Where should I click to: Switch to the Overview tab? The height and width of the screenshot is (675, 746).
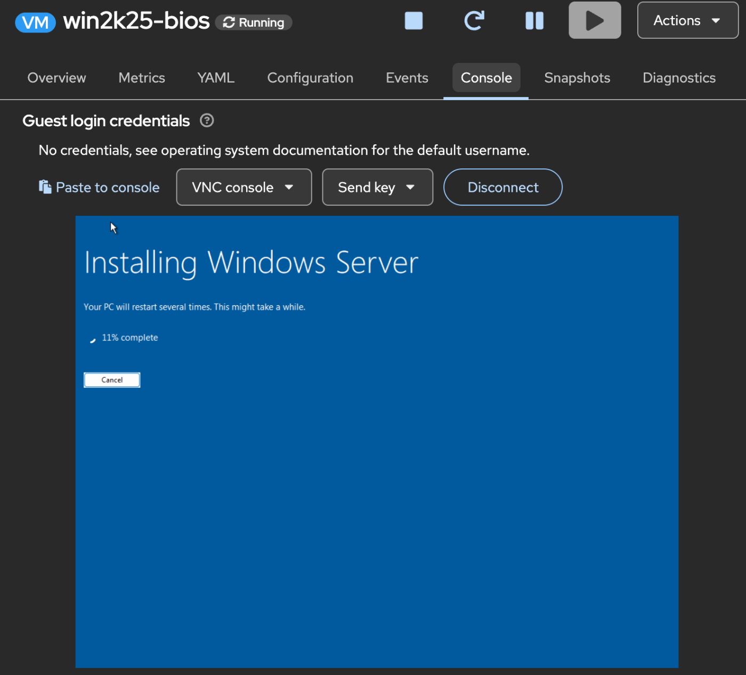click(x=56, y=78)
